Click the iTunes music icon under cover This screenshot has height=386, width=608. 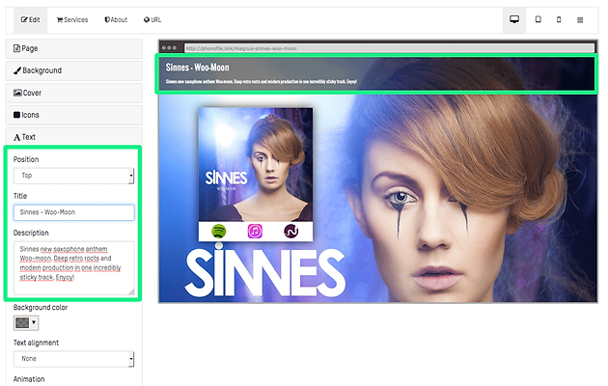coord(255,231)
